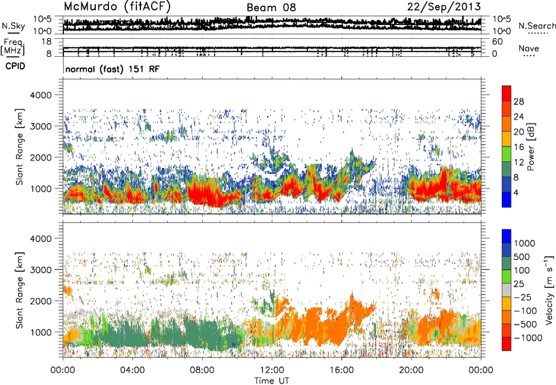Click the N.Sky noise trace plot
The height and width of the screenshot is (385, 556).
(272, 25)
